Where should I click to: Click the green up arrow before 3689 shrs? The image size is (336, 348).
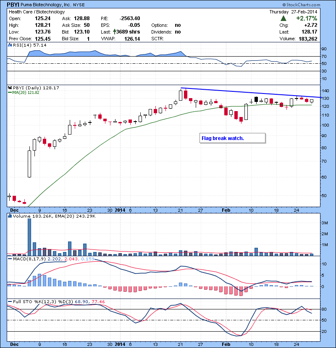point(115,32)
